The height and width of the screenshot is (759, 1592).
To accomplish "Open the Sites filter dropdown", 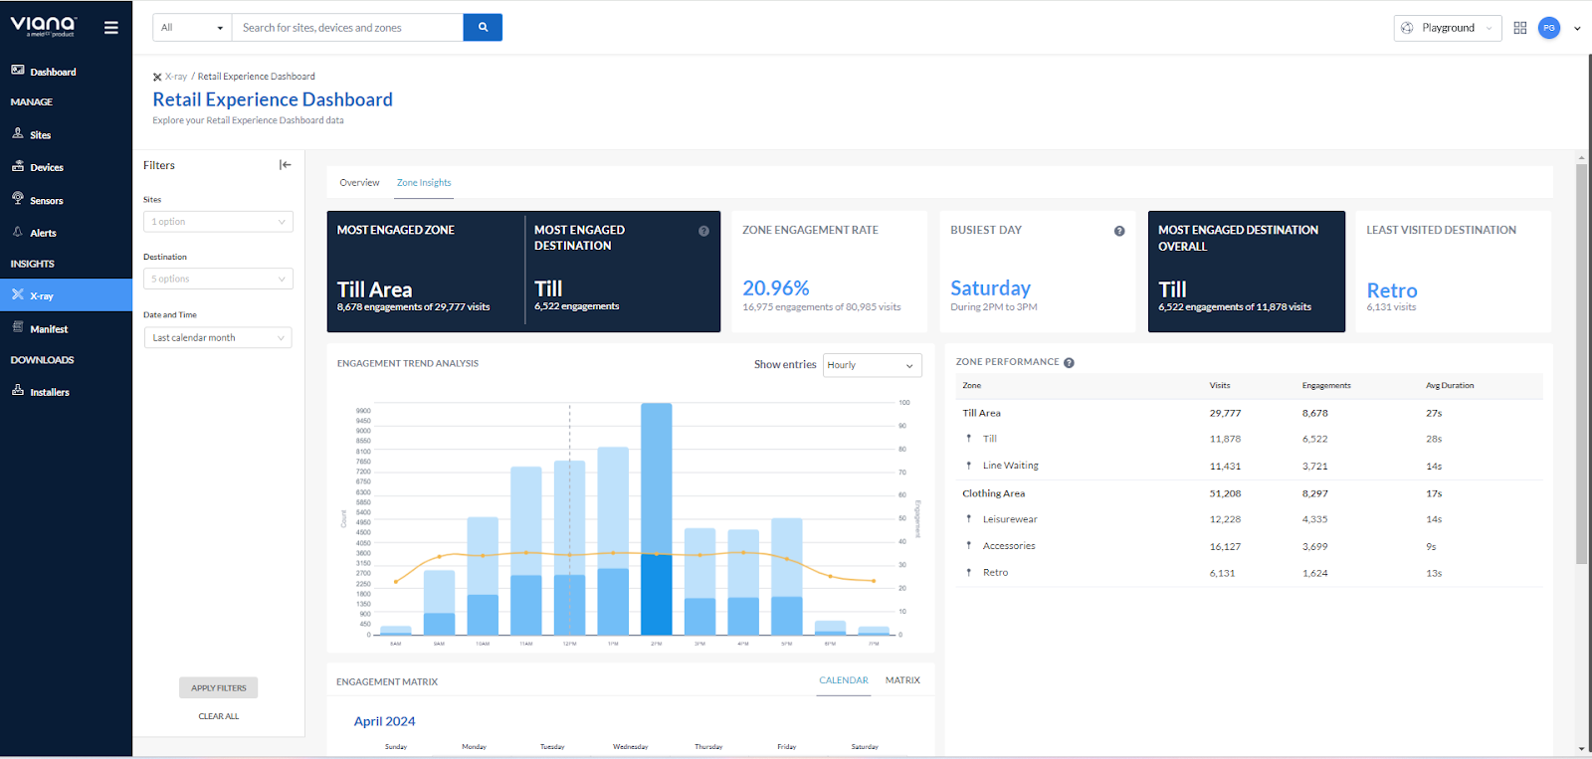I will click(x=218, y=222).
